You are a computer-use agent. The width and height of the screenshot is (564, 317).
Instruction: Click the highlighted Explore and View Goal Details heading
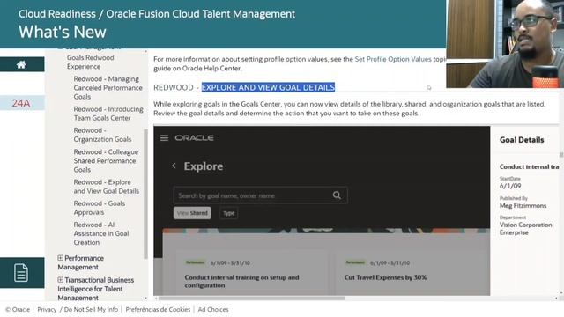pyautogui.click(x=268, y=87)
